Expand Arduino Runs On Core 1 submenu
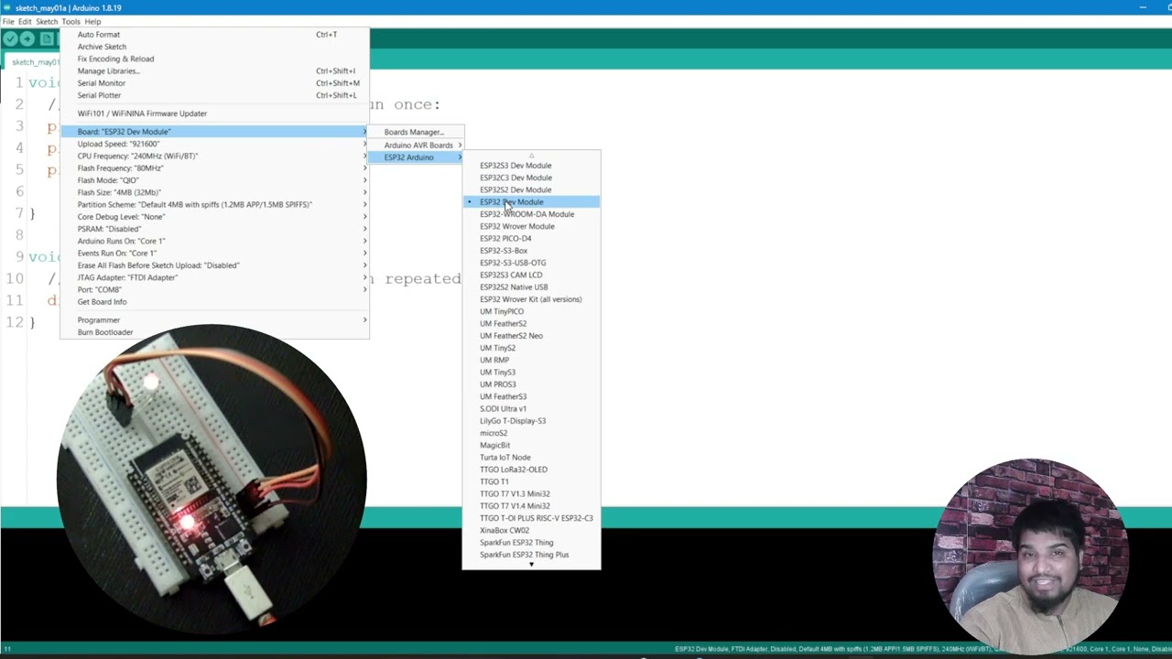 pos(215,241)
